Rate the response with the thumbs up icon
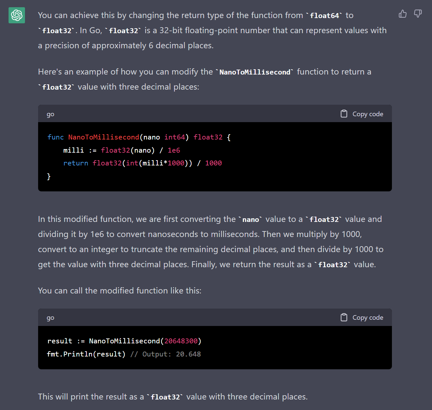Viewport: 432px width, 410px height. [x=403, y=14]
